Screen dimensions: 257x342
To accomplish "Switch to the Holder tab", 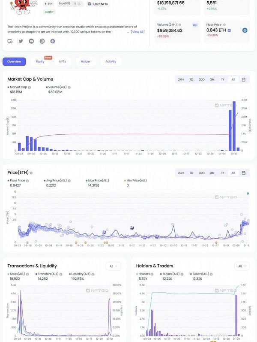I will coord(86,61).
